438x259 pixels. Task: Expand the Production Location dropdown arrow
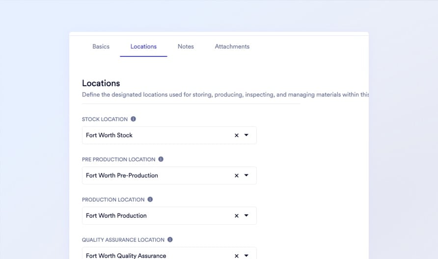tap(246, 216)
